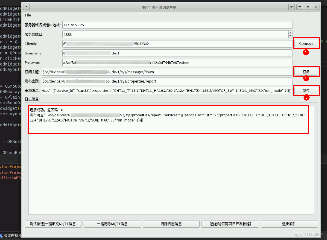This screenshot has width=327, height=240.
Task: Click the Connect button
Action: click(x=306, y=43)
